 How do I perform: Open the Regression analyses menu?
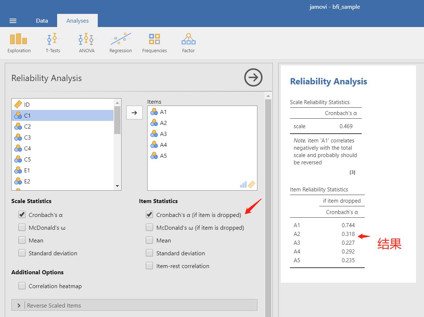120,43
